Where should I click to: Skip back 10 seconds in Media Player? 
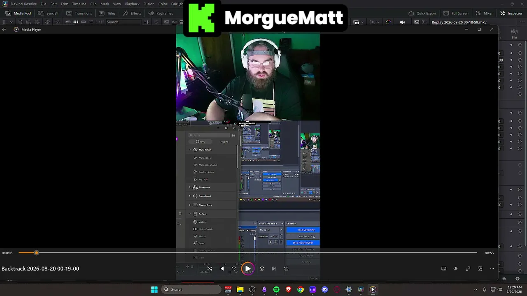click(x=234, y=269)
